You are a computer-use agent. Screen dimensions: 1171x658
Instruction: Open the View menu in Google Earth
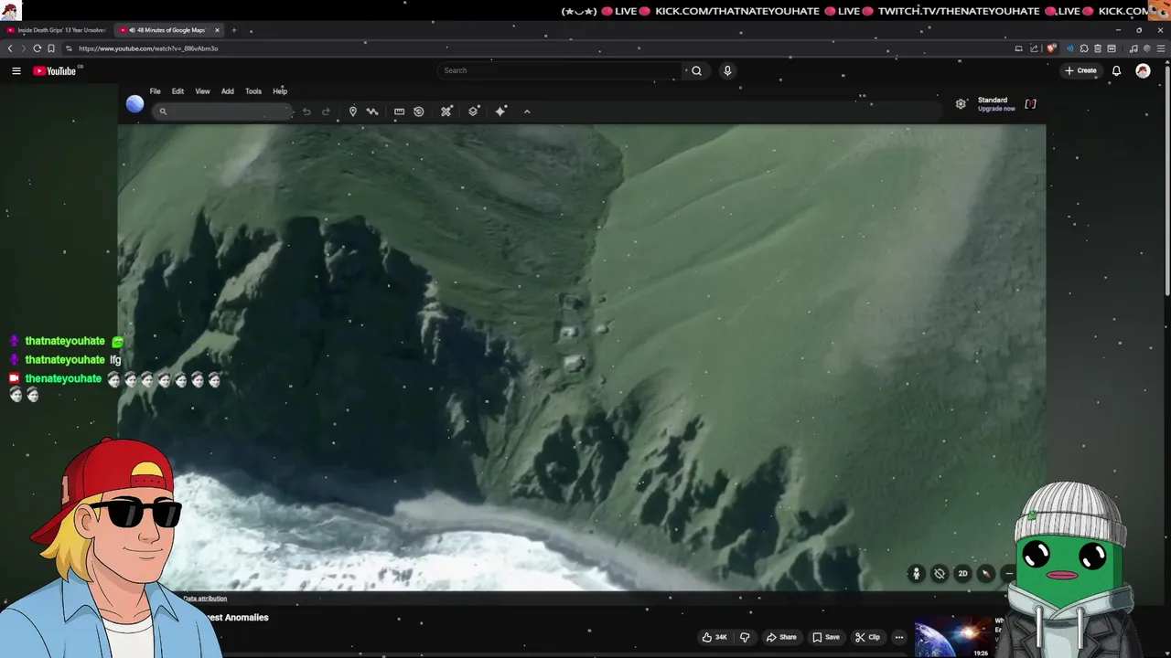[202, 91]
